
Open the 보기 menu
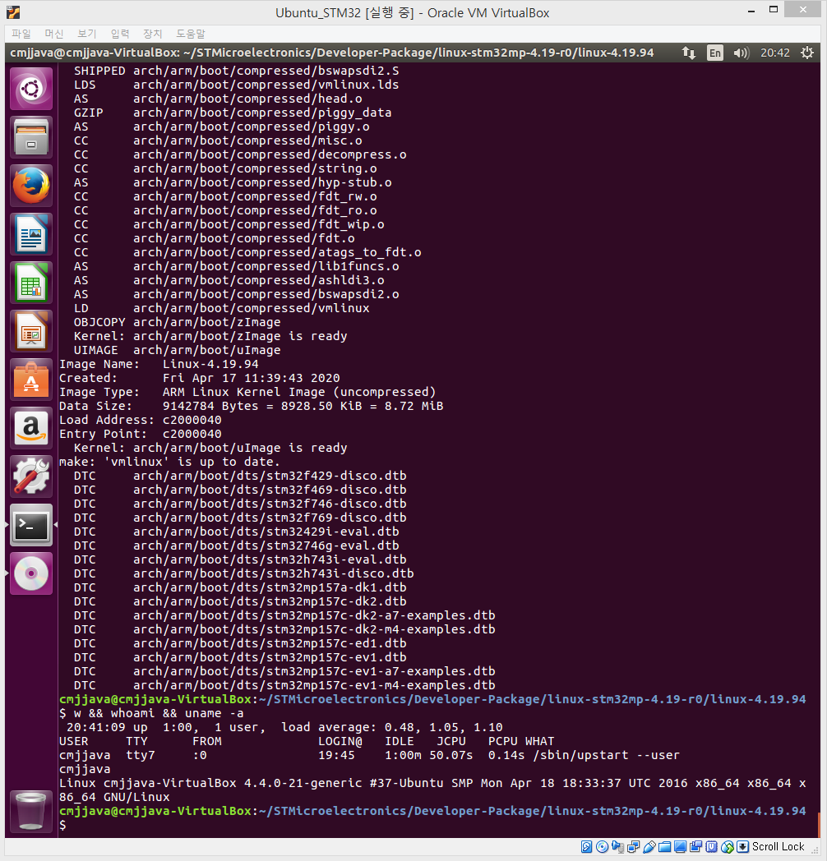point(87,34)
